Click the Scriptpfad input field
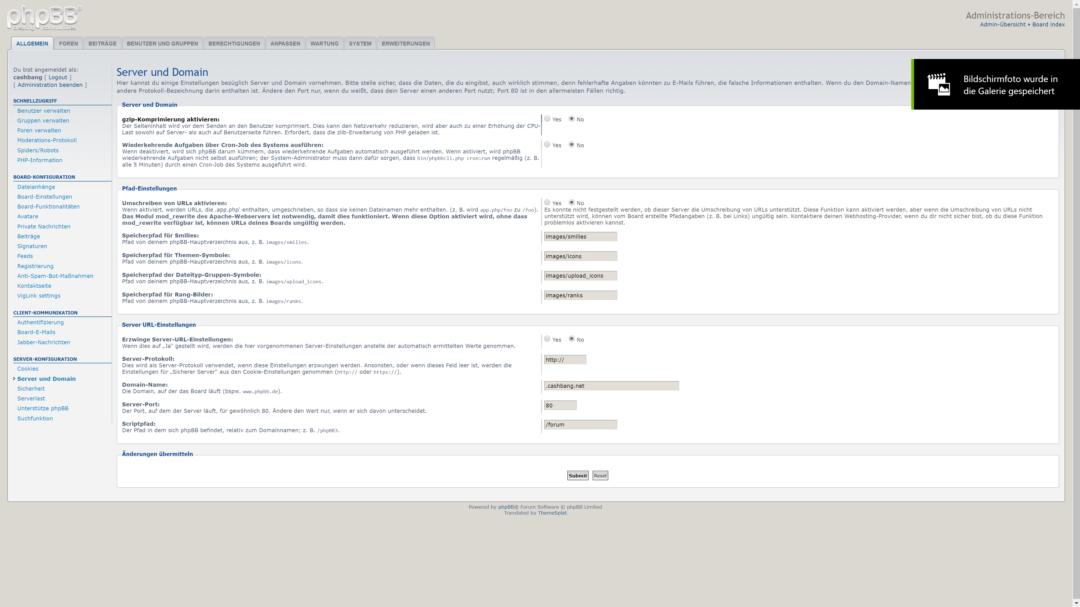The width and height of the screenshot is (1080, 607). coord(580,425)
